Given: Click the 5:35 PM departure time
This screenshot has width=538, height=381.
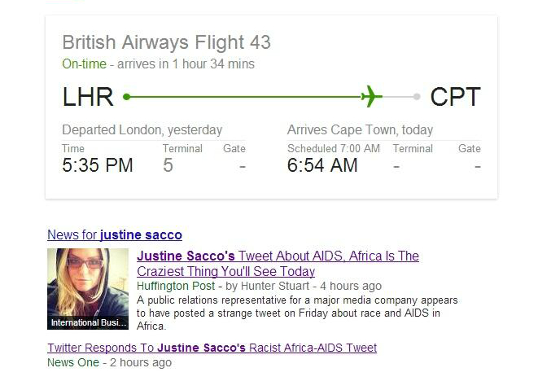Looking at the screenshot, I should click(x=98, y=165).
